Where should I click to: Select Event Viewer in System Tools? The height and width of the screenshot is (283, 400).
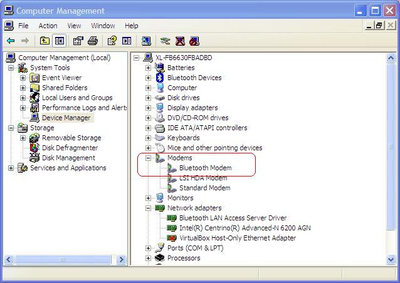[x=61, y=78]
